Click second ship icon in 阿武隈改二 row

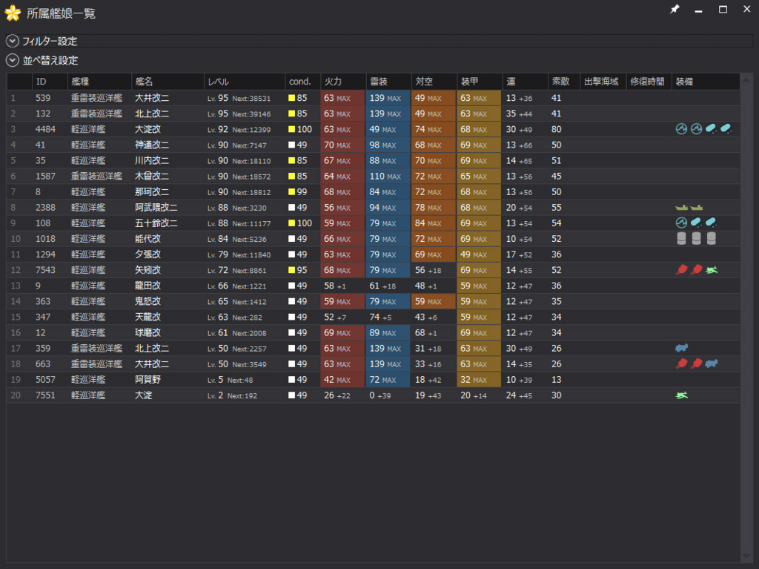(697, 208)
